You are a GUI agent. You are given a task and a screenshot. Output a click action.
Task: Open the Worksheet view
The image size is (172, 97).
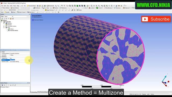51,6
